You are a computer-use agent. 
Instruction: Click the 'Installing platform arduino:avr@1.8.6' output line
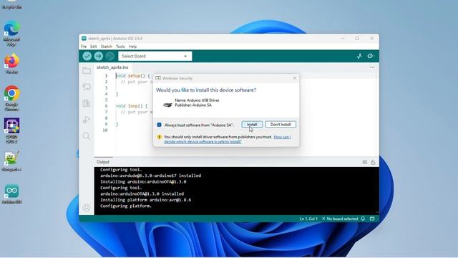click(145, 200)
